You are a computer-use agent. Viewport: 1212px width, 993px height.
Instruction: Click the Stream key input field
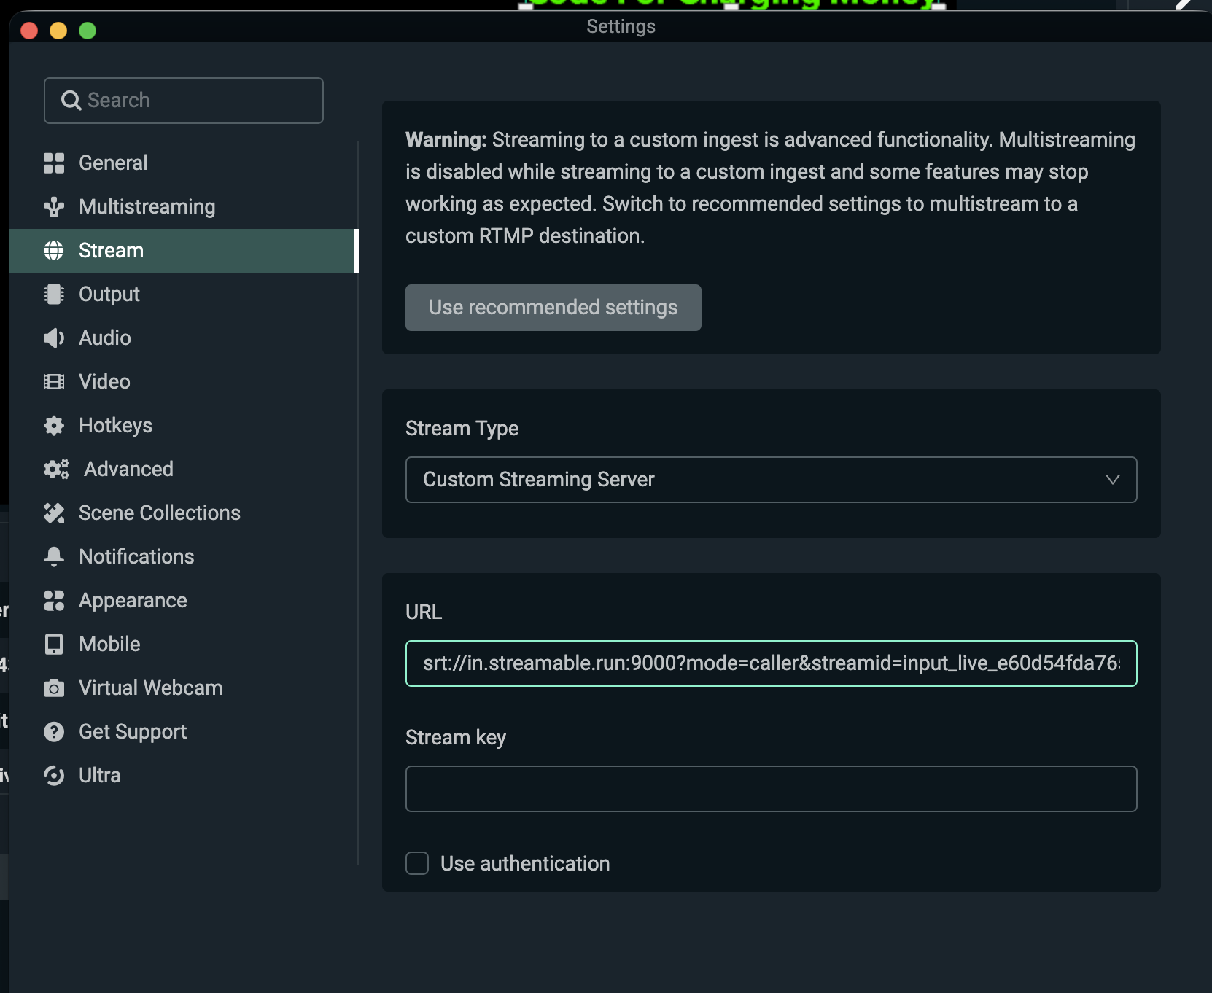pyautogui.click(x=771, y=789)
